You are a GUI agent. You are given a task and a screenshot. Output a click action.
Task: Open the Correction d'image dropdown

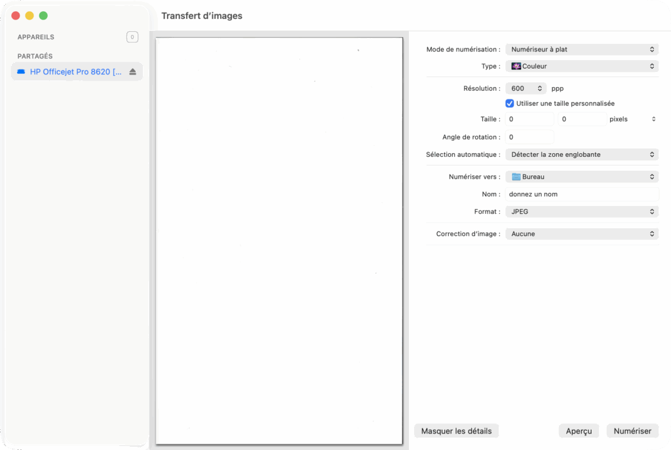[581, 234]
